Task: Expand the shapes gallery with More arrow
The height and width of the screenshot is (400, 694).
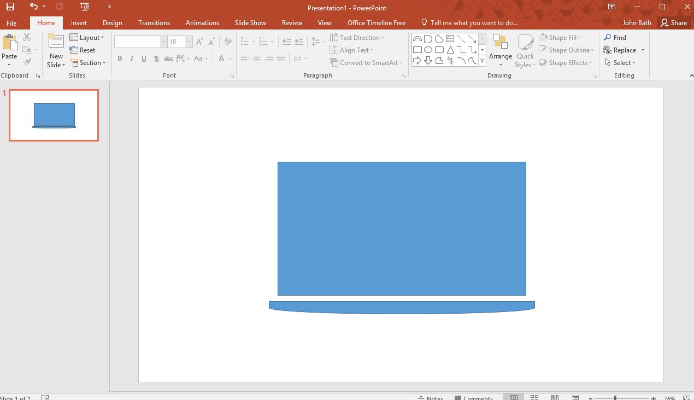Action: (x=481, y=61)
